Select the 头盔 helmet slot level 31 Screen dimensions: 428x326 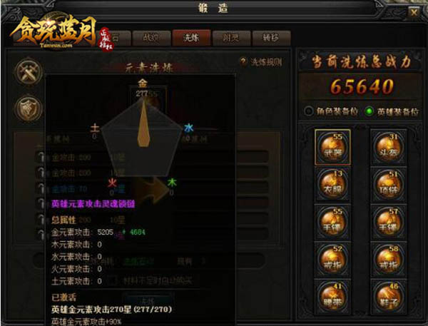pos(389,148)
